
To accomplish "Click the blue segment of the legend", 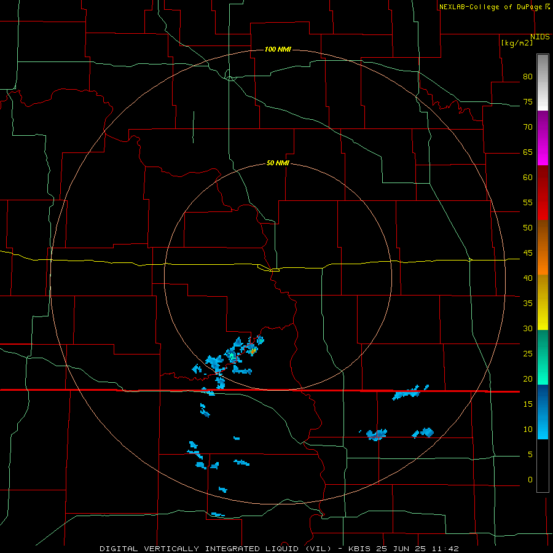I will click(x=543, y=412).
